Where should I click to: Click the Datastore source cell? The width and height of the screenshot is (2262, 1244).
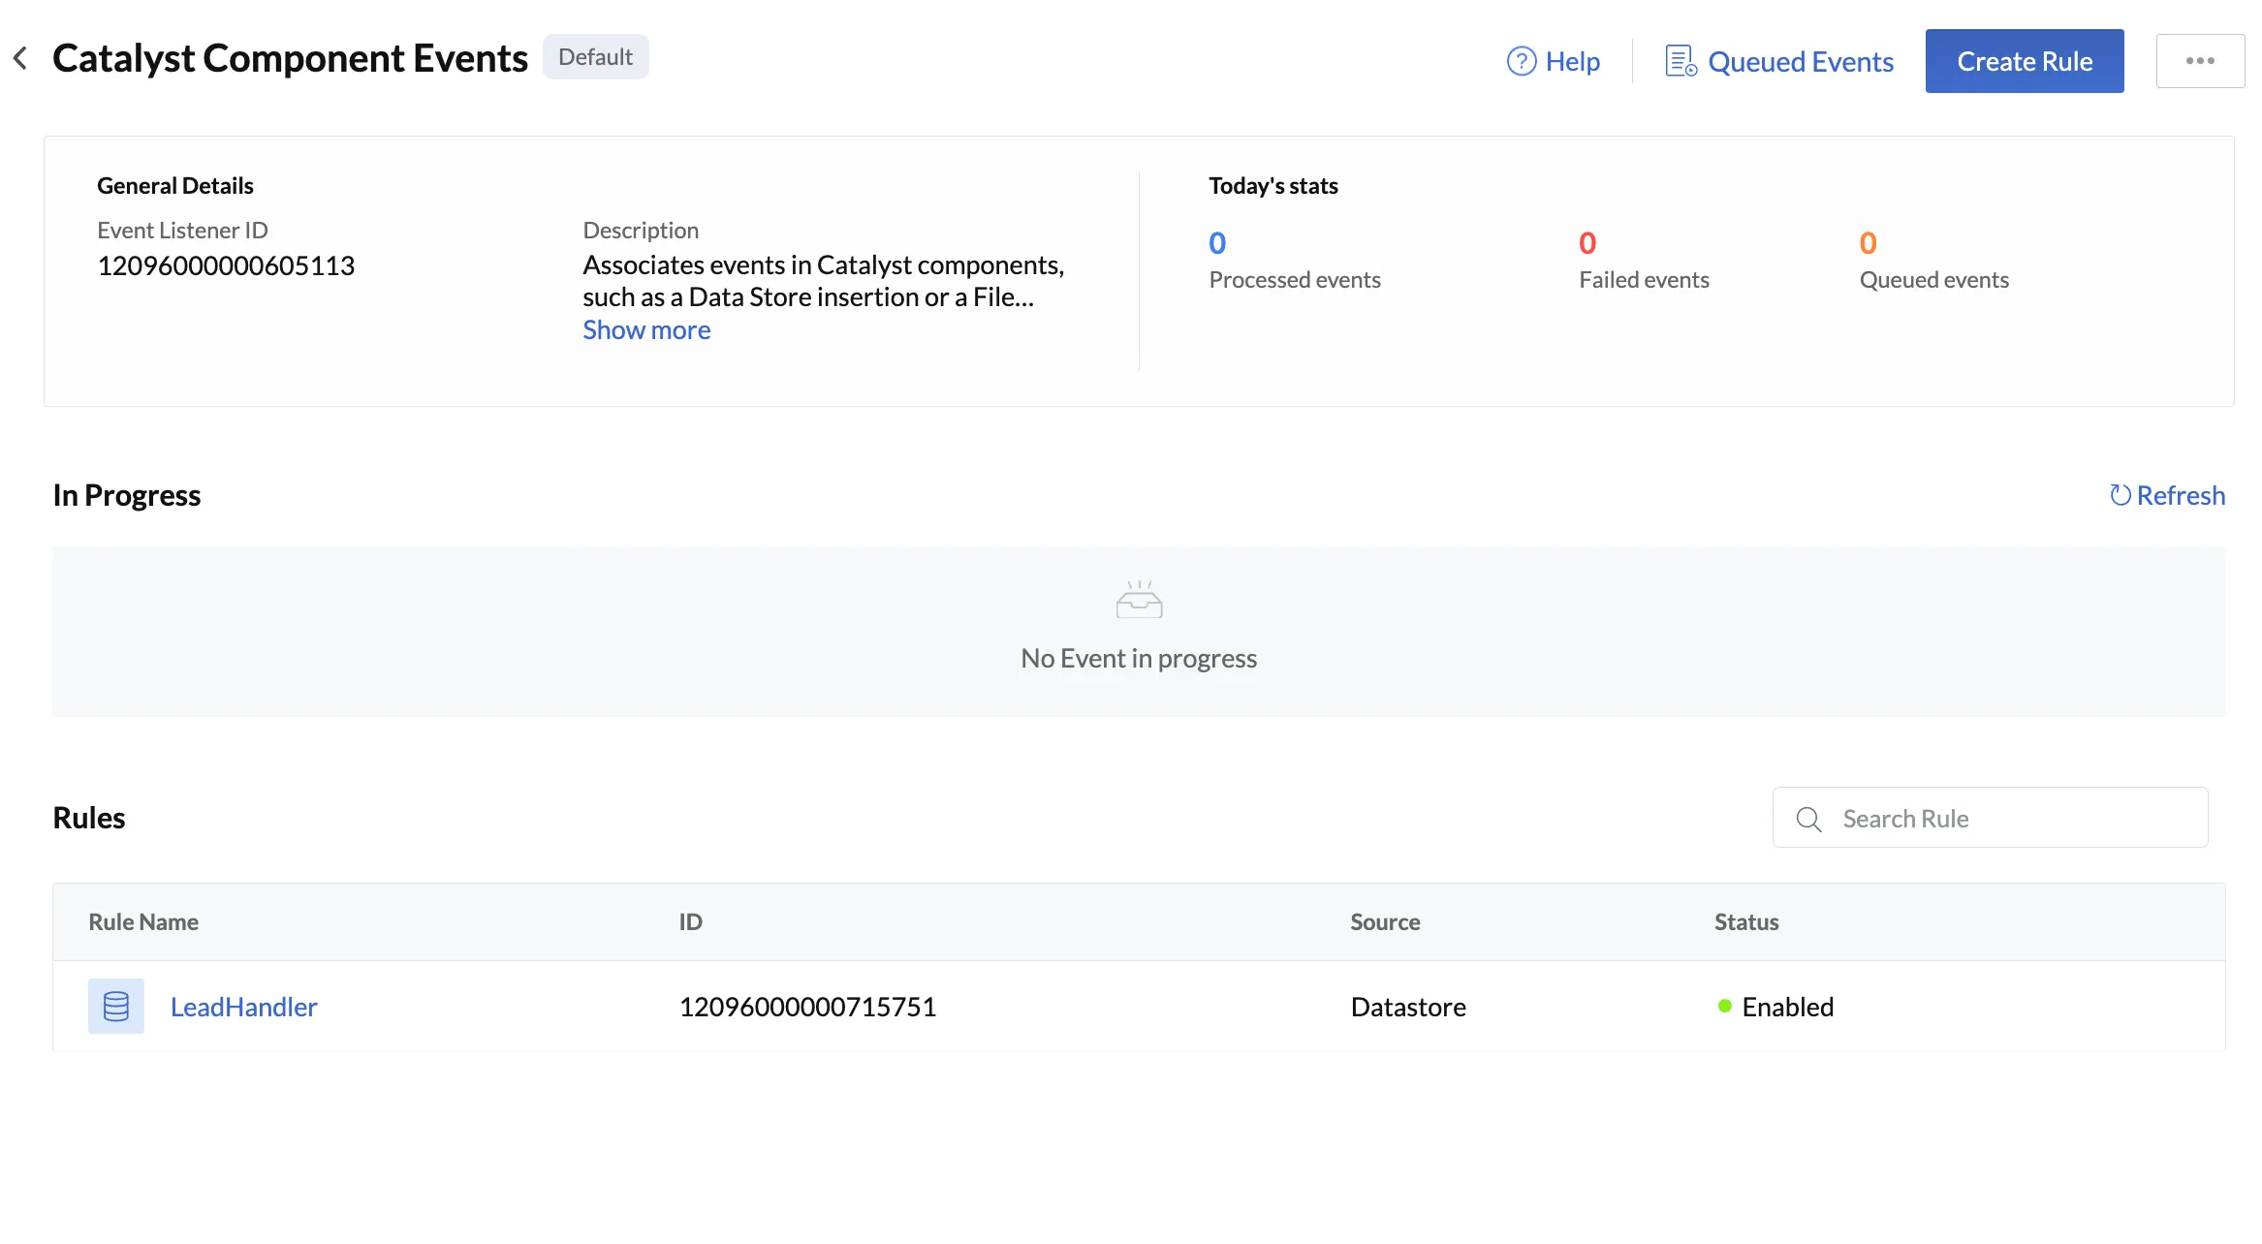click(1408, 1007)
